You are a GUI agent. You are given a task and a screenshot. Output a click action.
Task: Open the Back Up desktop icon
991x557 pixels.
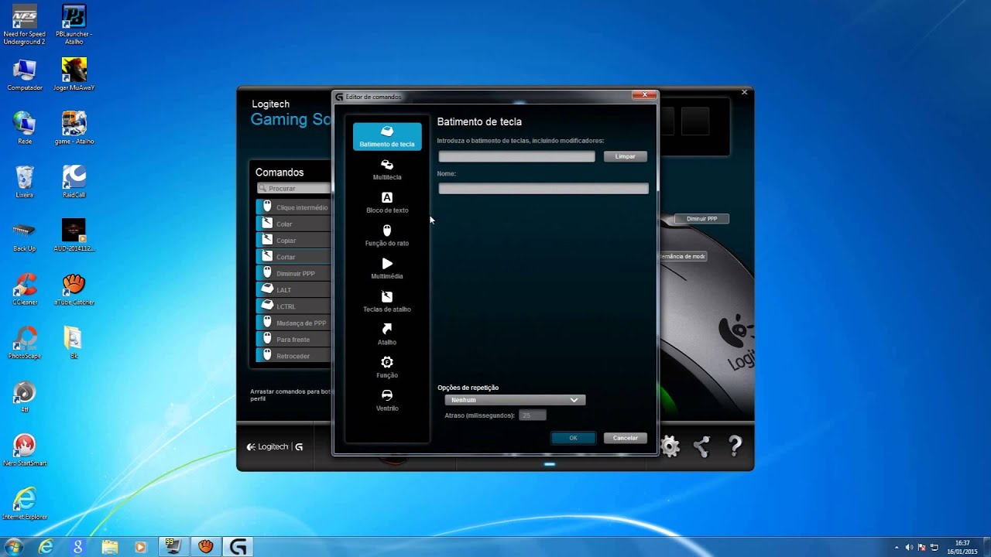tap(25, 236)
